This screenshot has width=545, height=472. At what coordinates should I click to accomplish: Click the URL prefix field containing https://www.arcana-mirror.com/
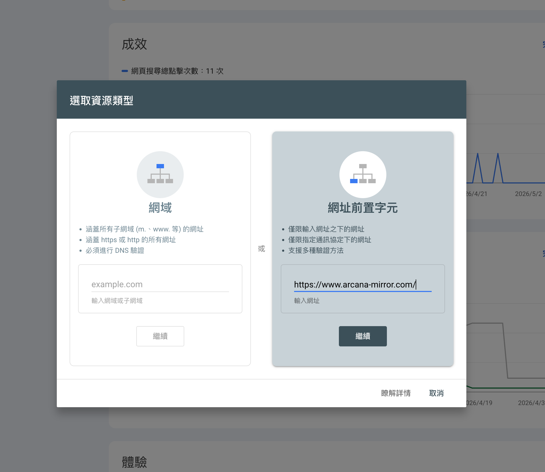pos(363,284)
